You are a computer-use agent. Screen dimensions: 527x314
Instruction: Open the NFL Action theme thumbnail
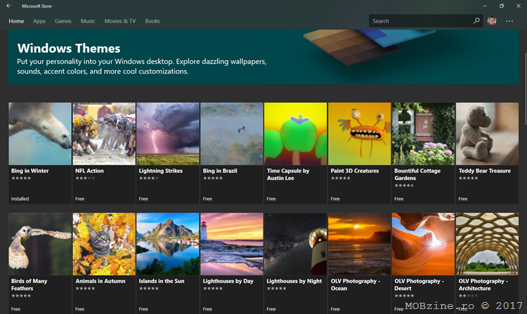(x=104, y=134)
